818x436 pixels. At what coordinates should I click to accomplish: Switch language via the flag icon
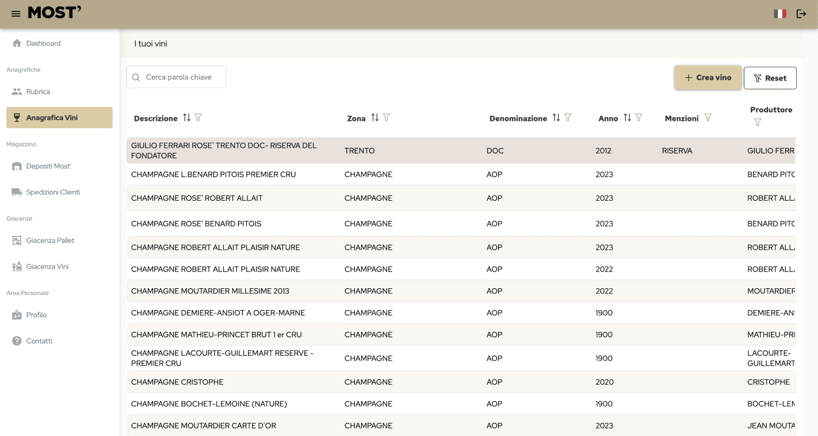pyautogui.click(x=779, y=14)
